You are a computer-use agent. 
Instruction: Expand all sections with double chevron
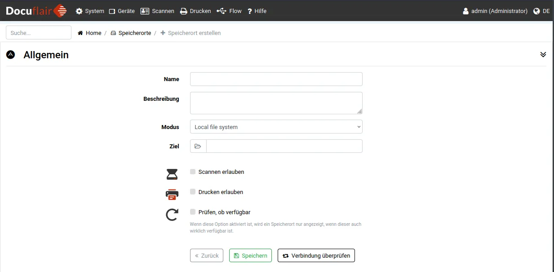pyautogui.click(x=543, y=55)
